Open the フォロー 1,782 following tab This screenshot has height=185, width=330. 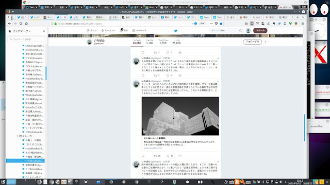150,42
